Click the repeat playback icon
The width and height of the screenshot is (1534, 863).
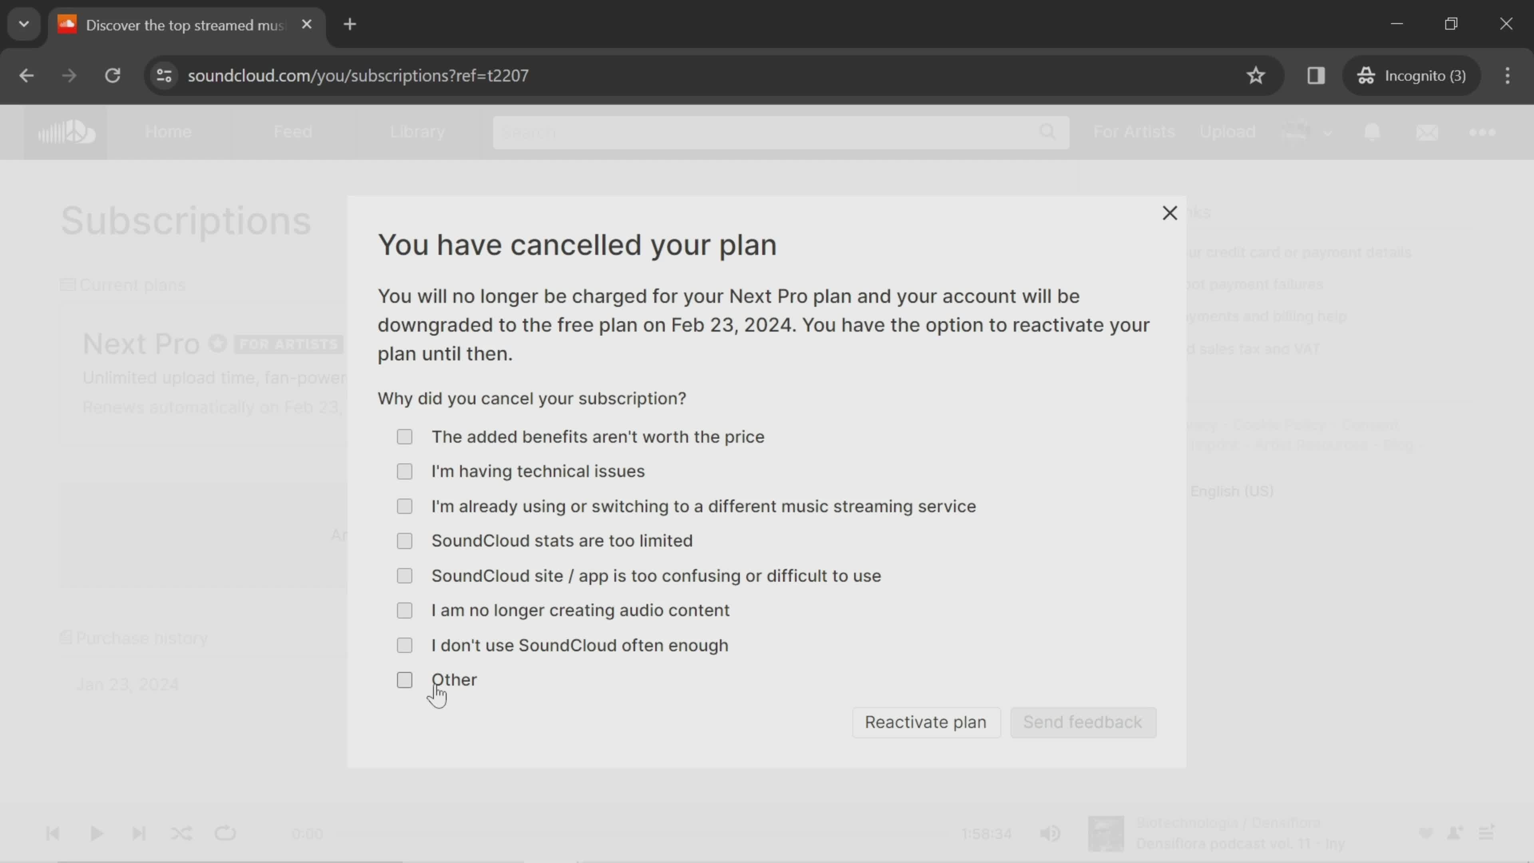(x=225, y=833)
